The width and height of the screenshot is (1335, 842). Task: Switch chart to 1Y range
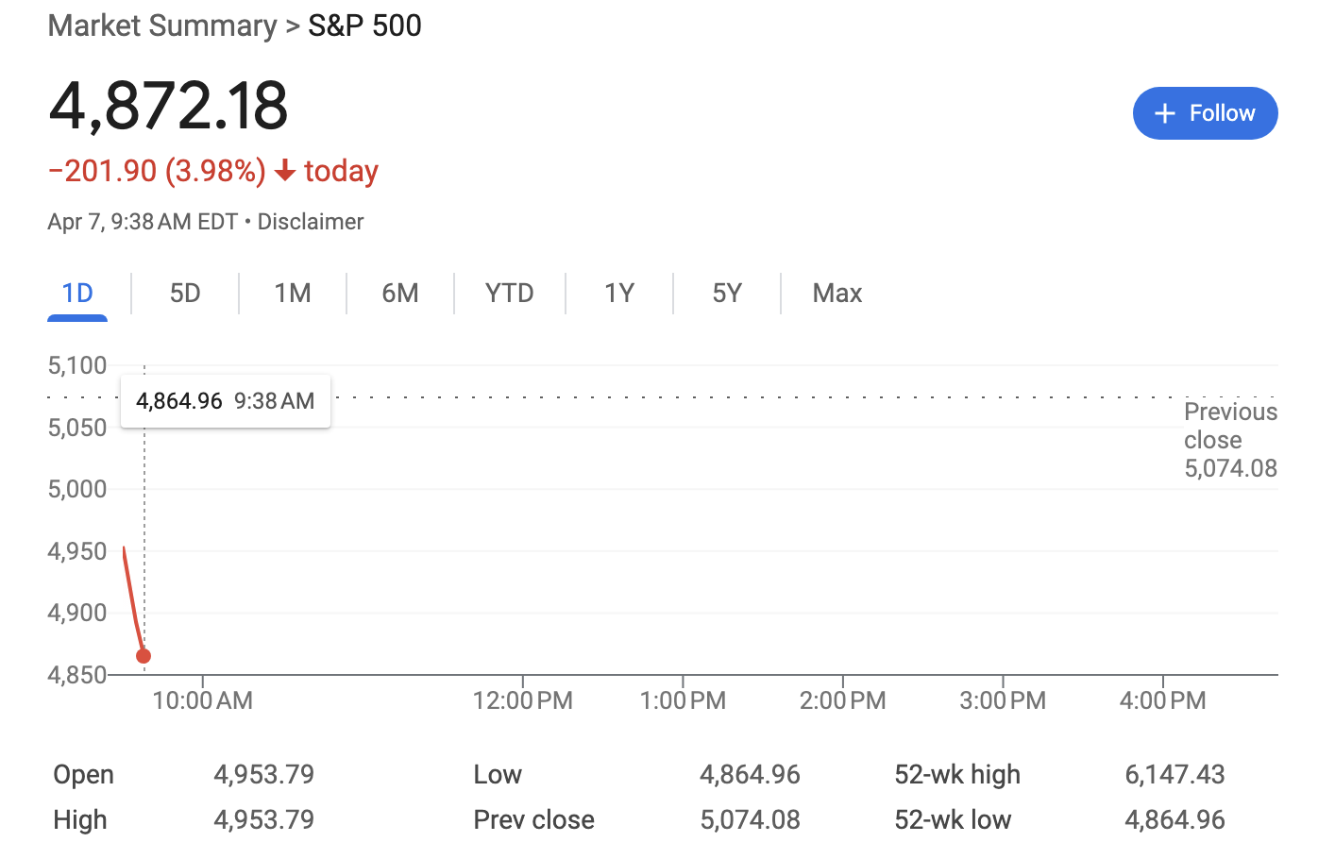pos(619,294)
